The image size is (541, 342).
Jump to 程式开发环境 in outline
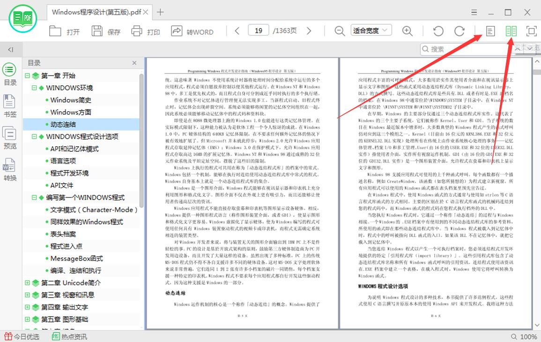tap(69, 173)
